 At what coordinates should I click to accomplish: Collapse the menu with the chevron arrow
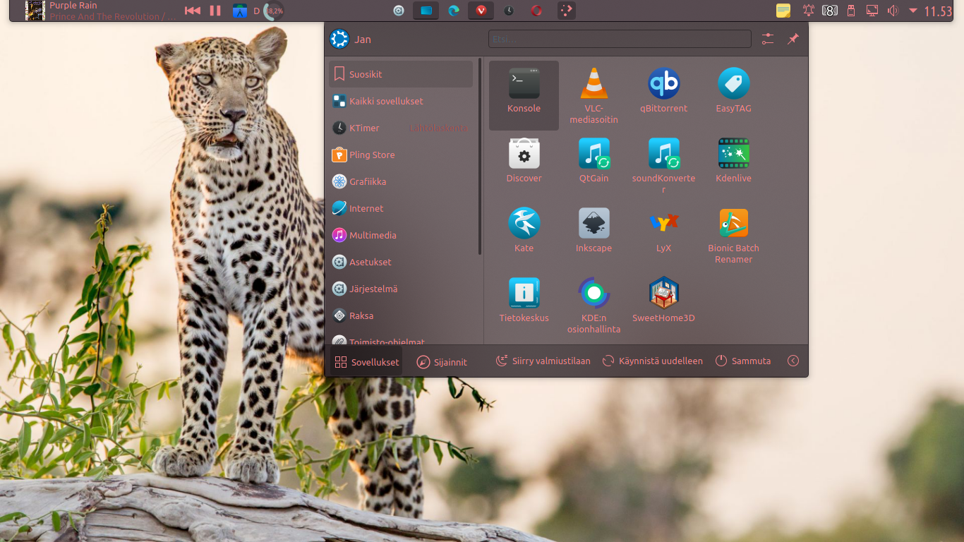click(793, 361)
